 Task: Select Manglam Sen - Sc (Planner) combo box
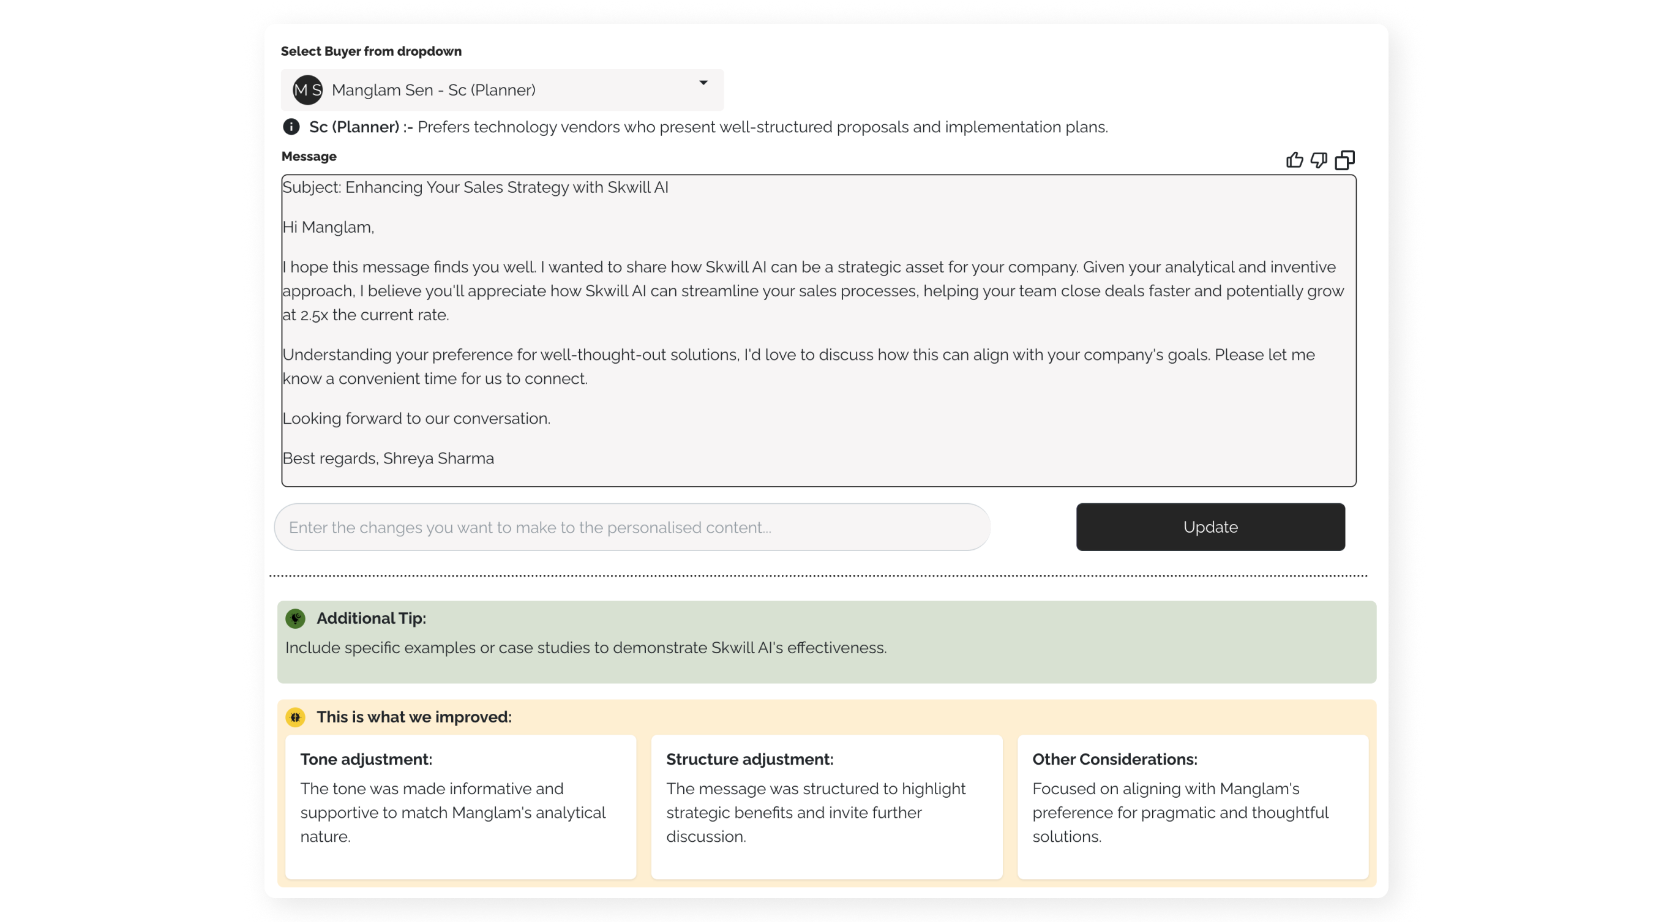click(502, 90)
